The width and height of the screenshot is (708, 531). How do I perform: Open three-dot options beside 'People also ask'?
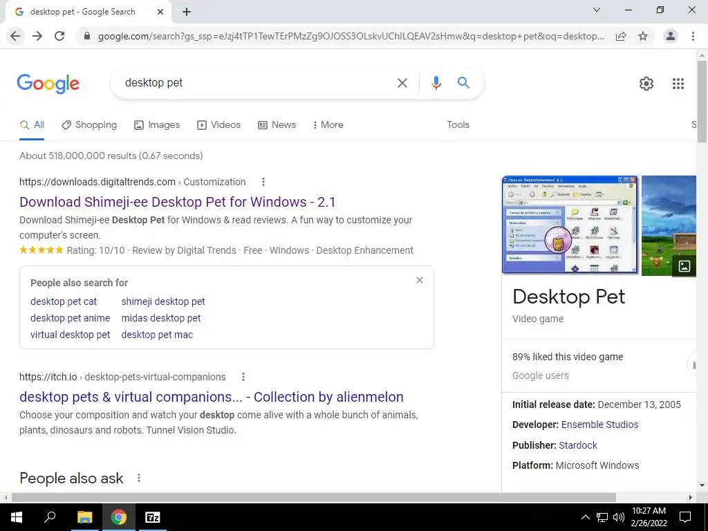point(139,478)
